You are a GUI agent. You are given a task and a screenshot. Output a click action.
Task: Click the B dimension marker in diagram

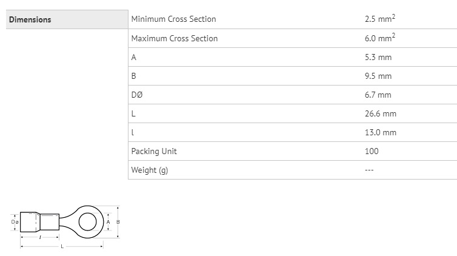(x=118, y=222)
